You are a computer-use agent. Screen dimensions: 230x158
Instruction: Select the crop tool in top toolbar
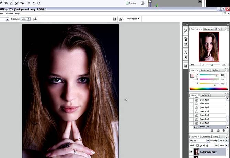(x=7, y=3)
